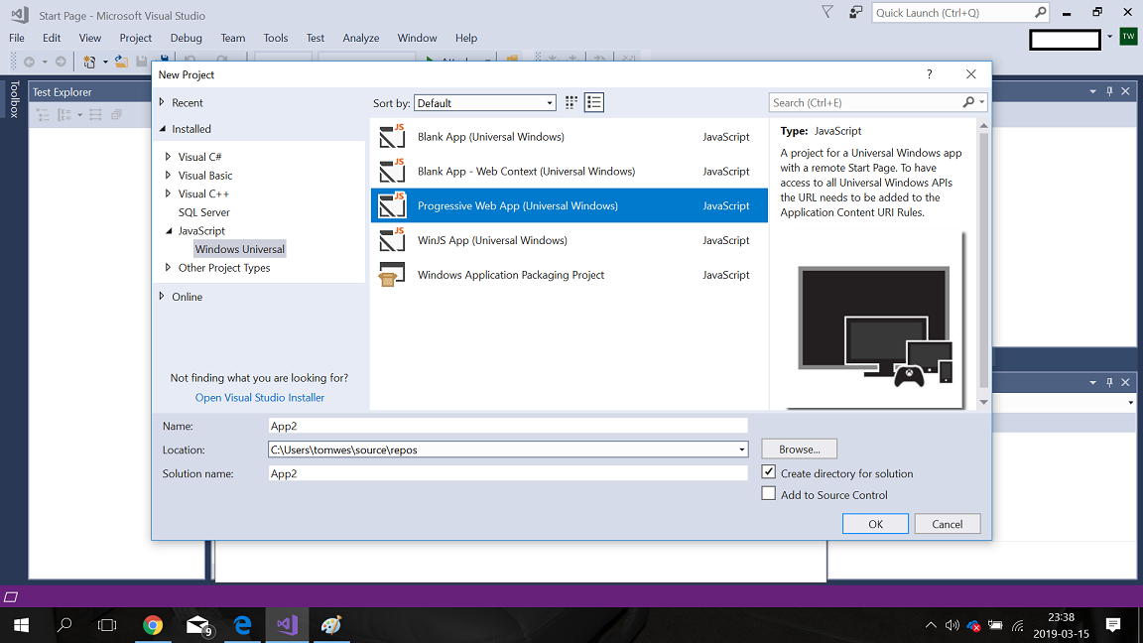Toggle Add to Source Control checkbox

tap(768, 493)
